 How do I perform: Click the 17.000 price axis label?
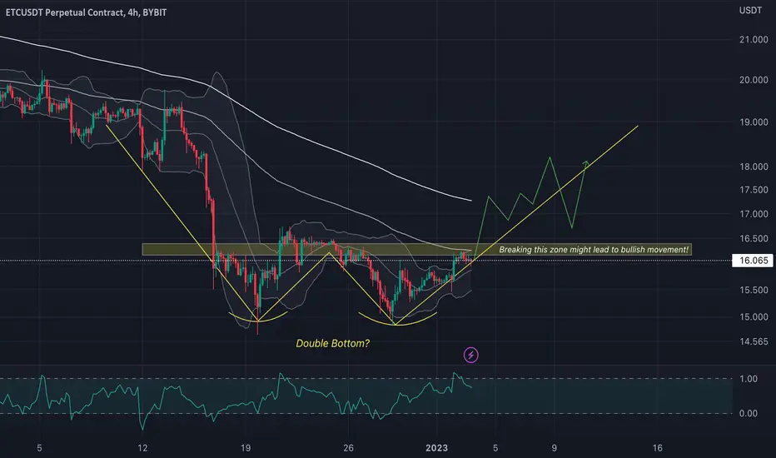pyautogui.click(x=754, y=214)
